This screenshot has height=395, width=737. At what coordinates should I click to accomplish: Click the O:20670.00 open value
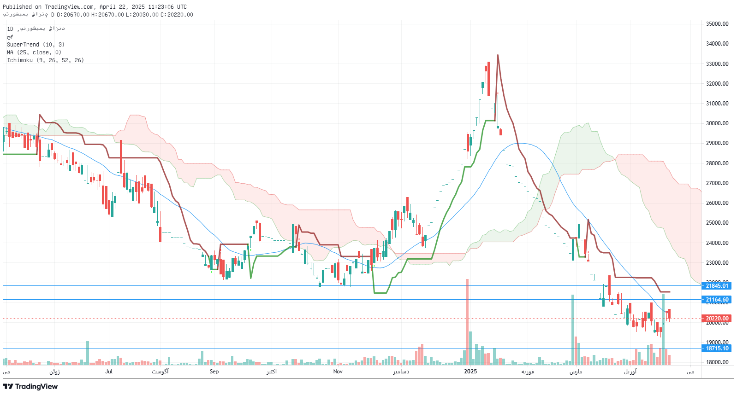point(73,15)
